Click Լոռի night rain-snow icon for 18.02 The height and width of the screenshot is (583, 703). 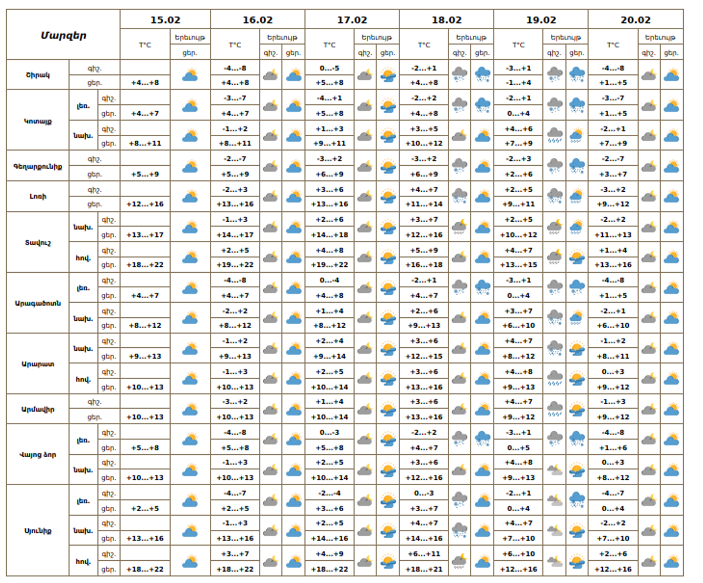pos(459,196)
